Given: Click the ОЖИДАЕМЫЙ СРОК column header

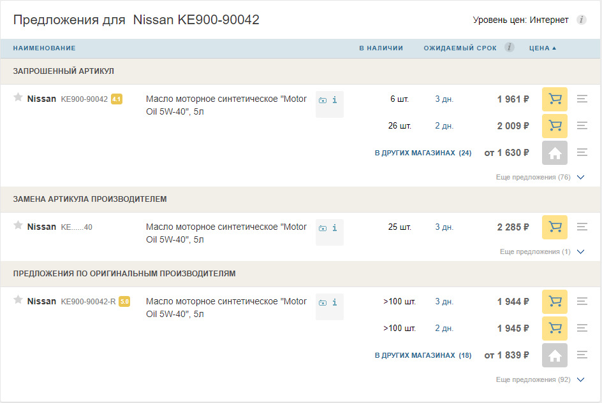Looking at the screenshot, I should 460,48.
